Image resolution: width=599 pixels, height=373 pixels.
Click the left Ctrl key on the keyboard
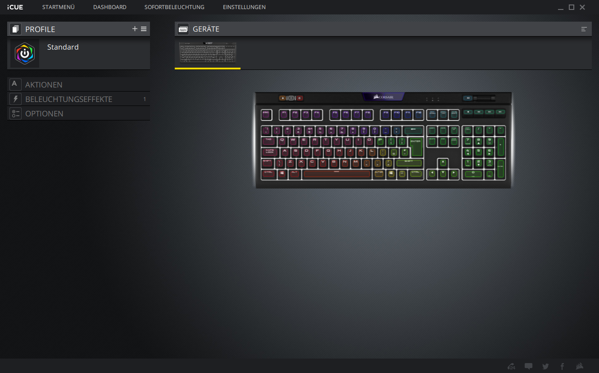(268, 174)
